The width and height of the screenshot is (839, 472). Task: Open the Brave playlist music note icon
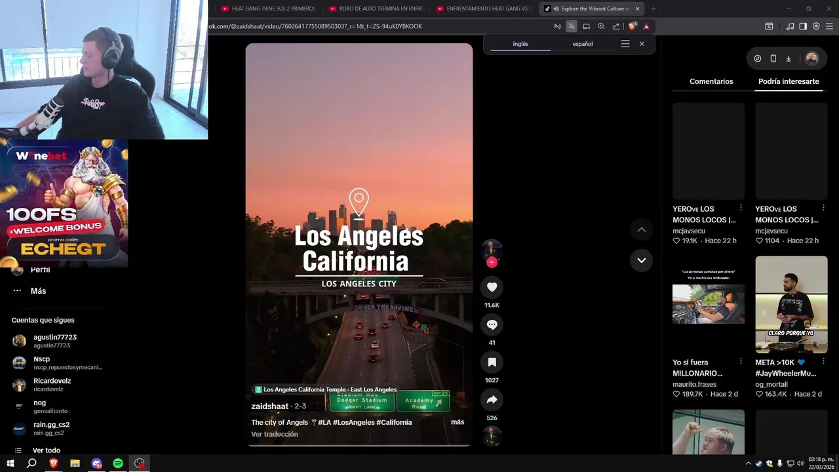(x=790, y=26)
